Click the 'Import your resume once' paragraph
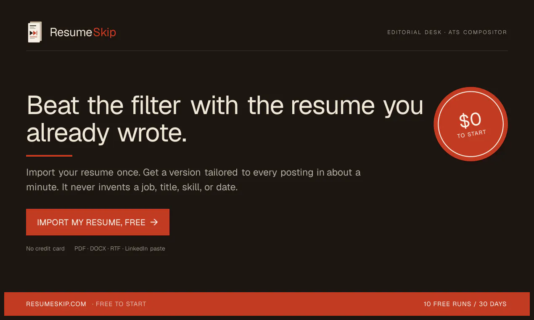The width and height of the screenshot is (534, 320). (x=193, y=180)
